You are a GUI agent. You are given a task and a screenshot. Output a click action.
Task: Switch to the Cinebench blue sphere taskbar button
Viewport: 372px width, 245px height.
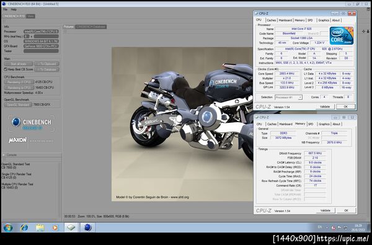click(87, 228)
